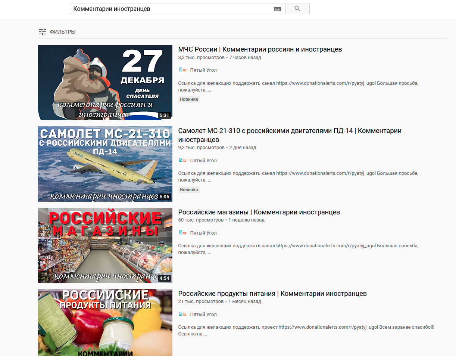456x356 pixels.
Task: Click description text under МЧС России video
Action: point(299,87)
